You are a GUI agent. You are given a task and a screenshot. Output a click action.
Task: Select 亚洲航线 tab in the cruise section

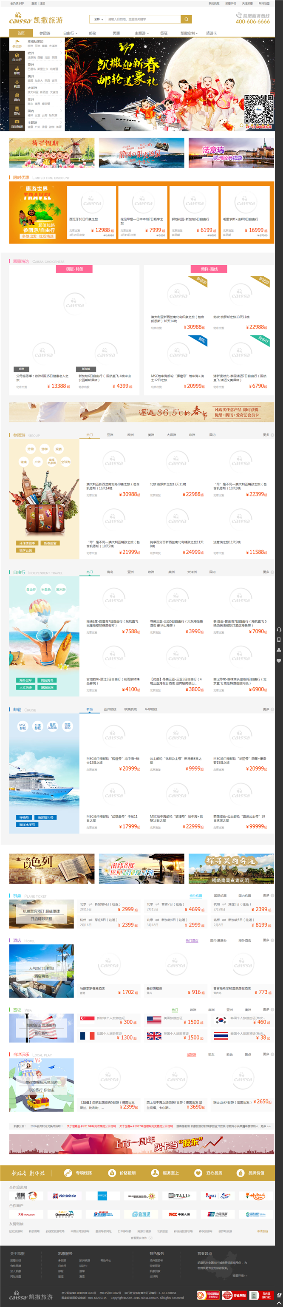110,709
